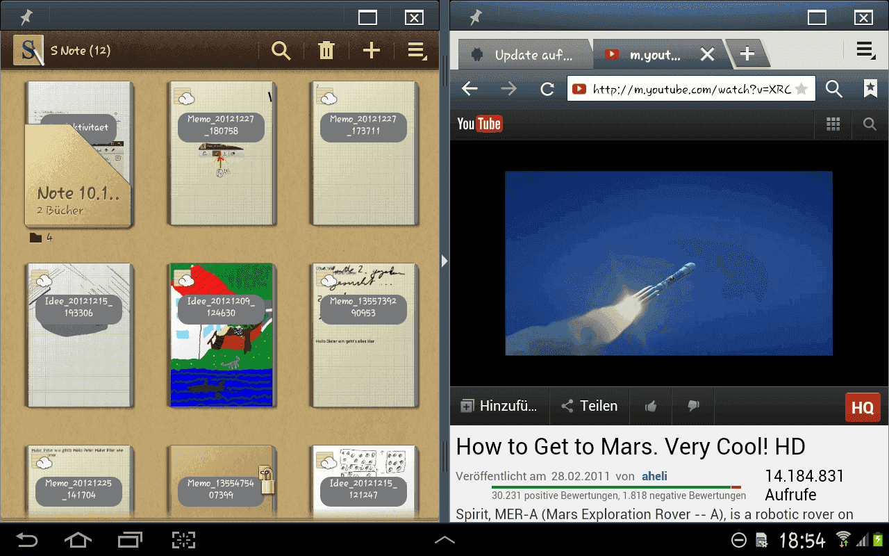Bookmark page with star in address bar

(801, 89)
